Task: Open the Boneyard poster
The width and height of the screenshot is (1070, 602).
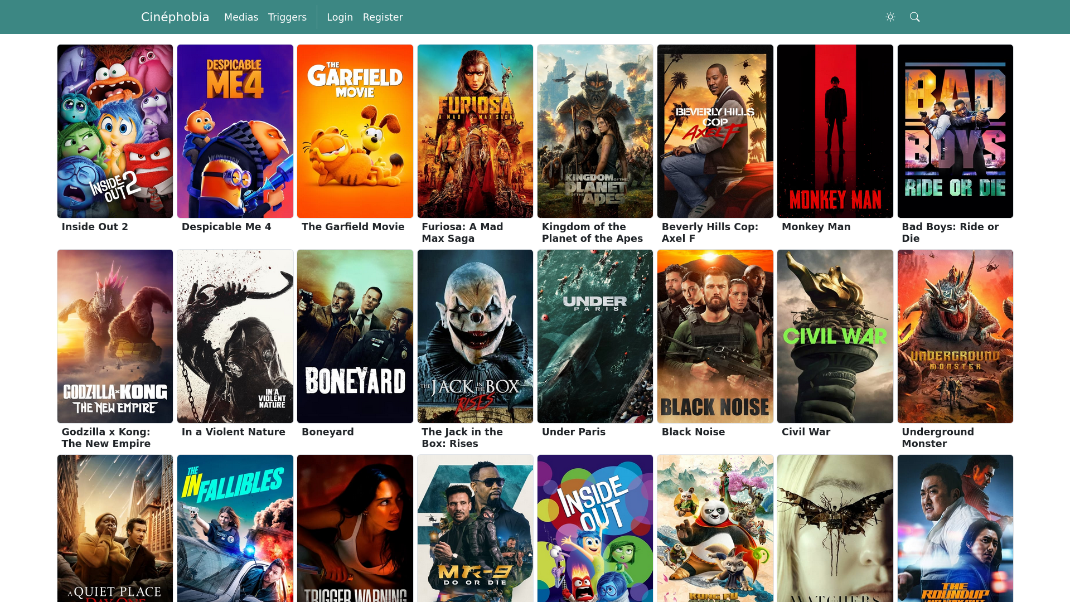Action: (x=355, y=337)
